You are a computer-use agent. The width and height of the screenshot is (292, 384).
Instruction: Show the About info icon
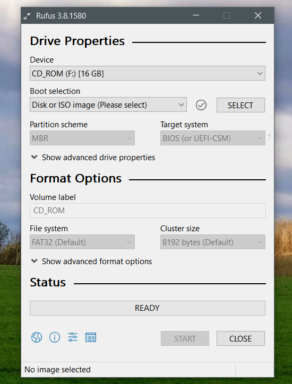(55, 337)
